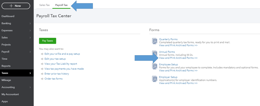Click arrow icon beside Edit your tax setup
The height and width of the screenshot is (106, 260).
pos(42,59)
